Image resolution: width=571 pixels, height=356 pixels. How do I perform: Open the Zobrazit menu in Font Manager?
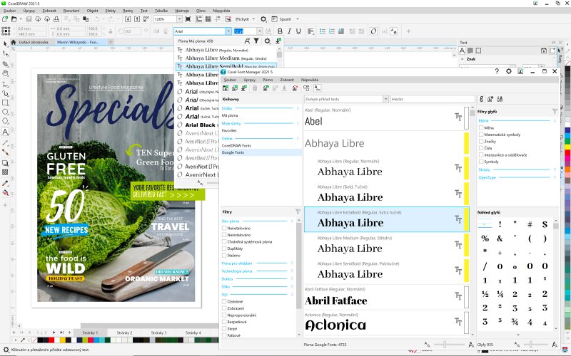pos(287,80)
